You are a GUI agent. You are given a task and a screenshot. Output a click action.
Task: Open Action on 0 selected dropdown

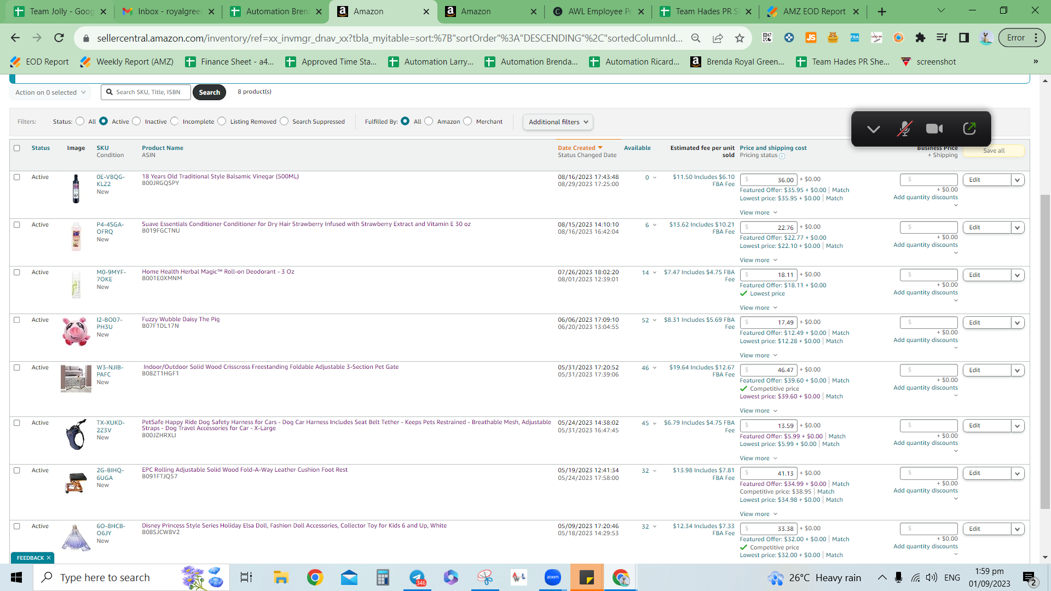[50, 92]
